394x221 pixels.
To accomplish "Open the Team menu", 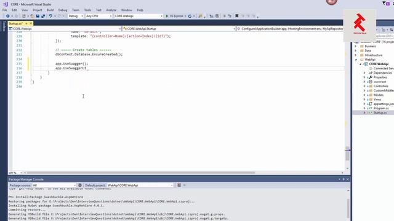I will [x=75, y=10].
